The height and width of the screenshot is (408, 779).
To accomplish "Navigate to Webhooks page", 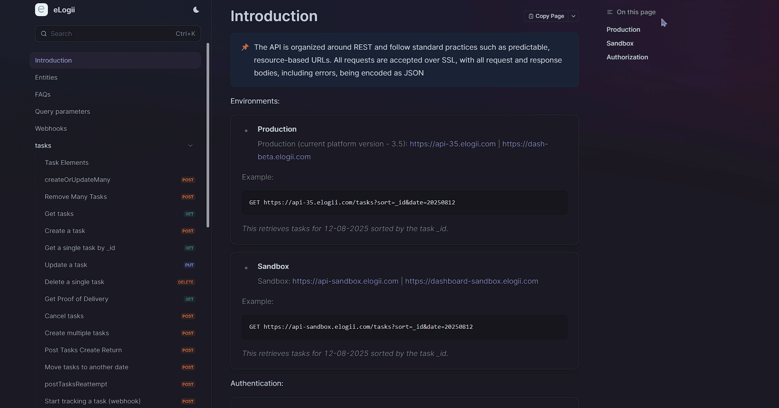I will (51, 128).
